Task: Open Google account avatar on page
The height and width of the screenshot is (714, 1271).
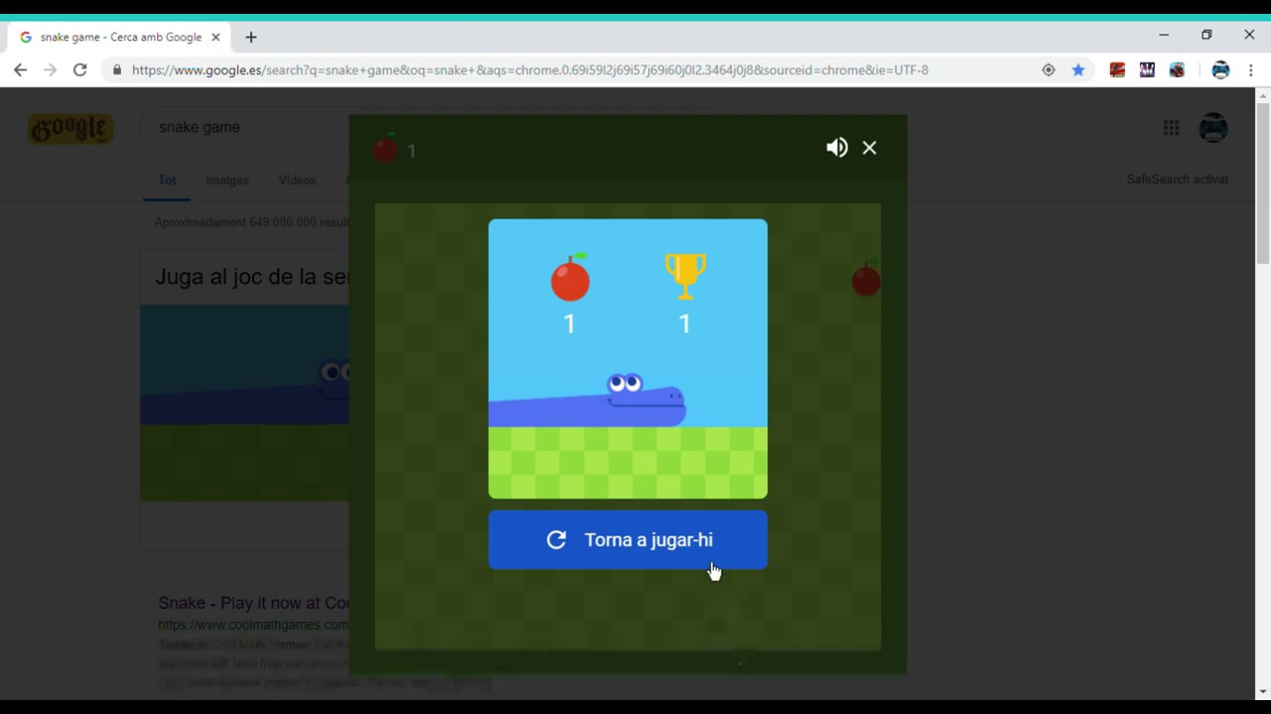Action: coord(1213,128)
